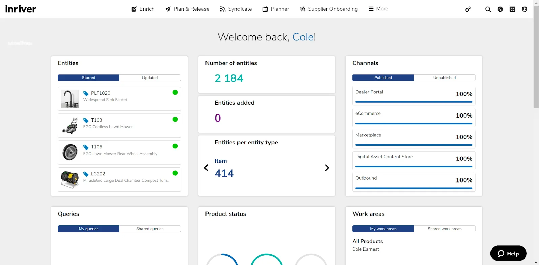Show Unpublished channels
The height and width of the screenshot is (265, 539).
[x=445, y=78]
